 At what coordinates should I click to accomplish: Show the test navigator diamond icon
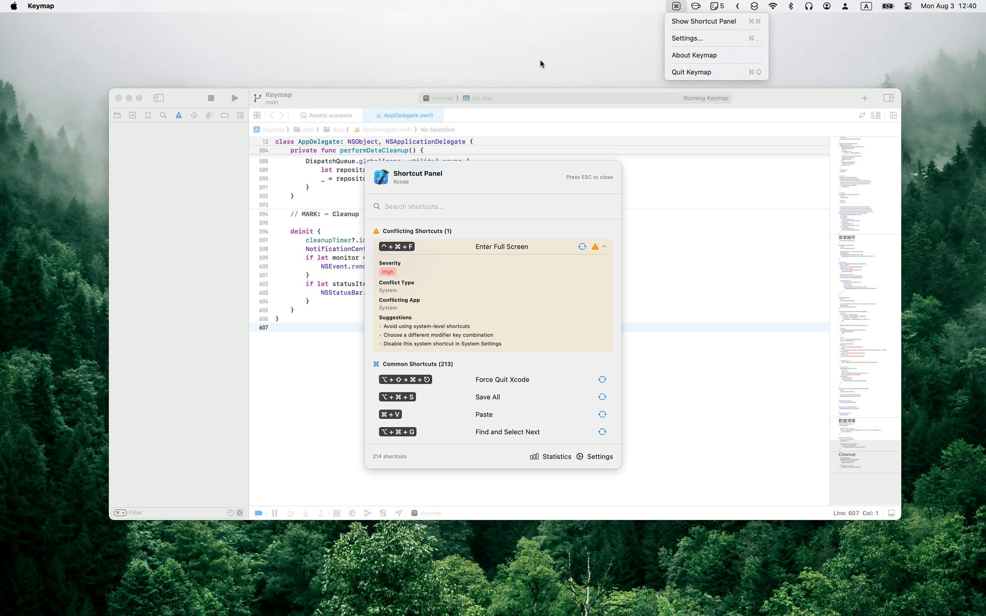pos(194,115)
